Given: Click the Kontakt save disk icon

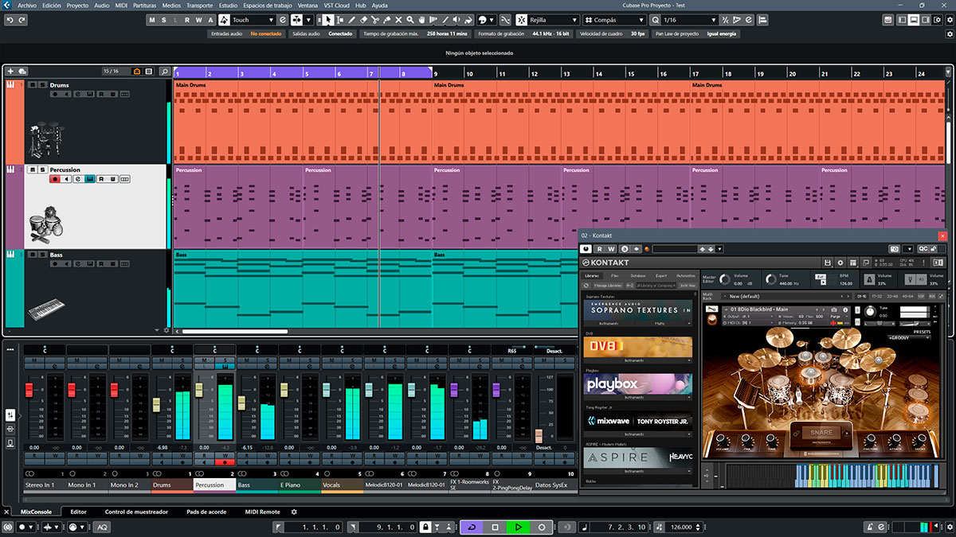Looking at the screenshot, I should click(x=828, y=263).
